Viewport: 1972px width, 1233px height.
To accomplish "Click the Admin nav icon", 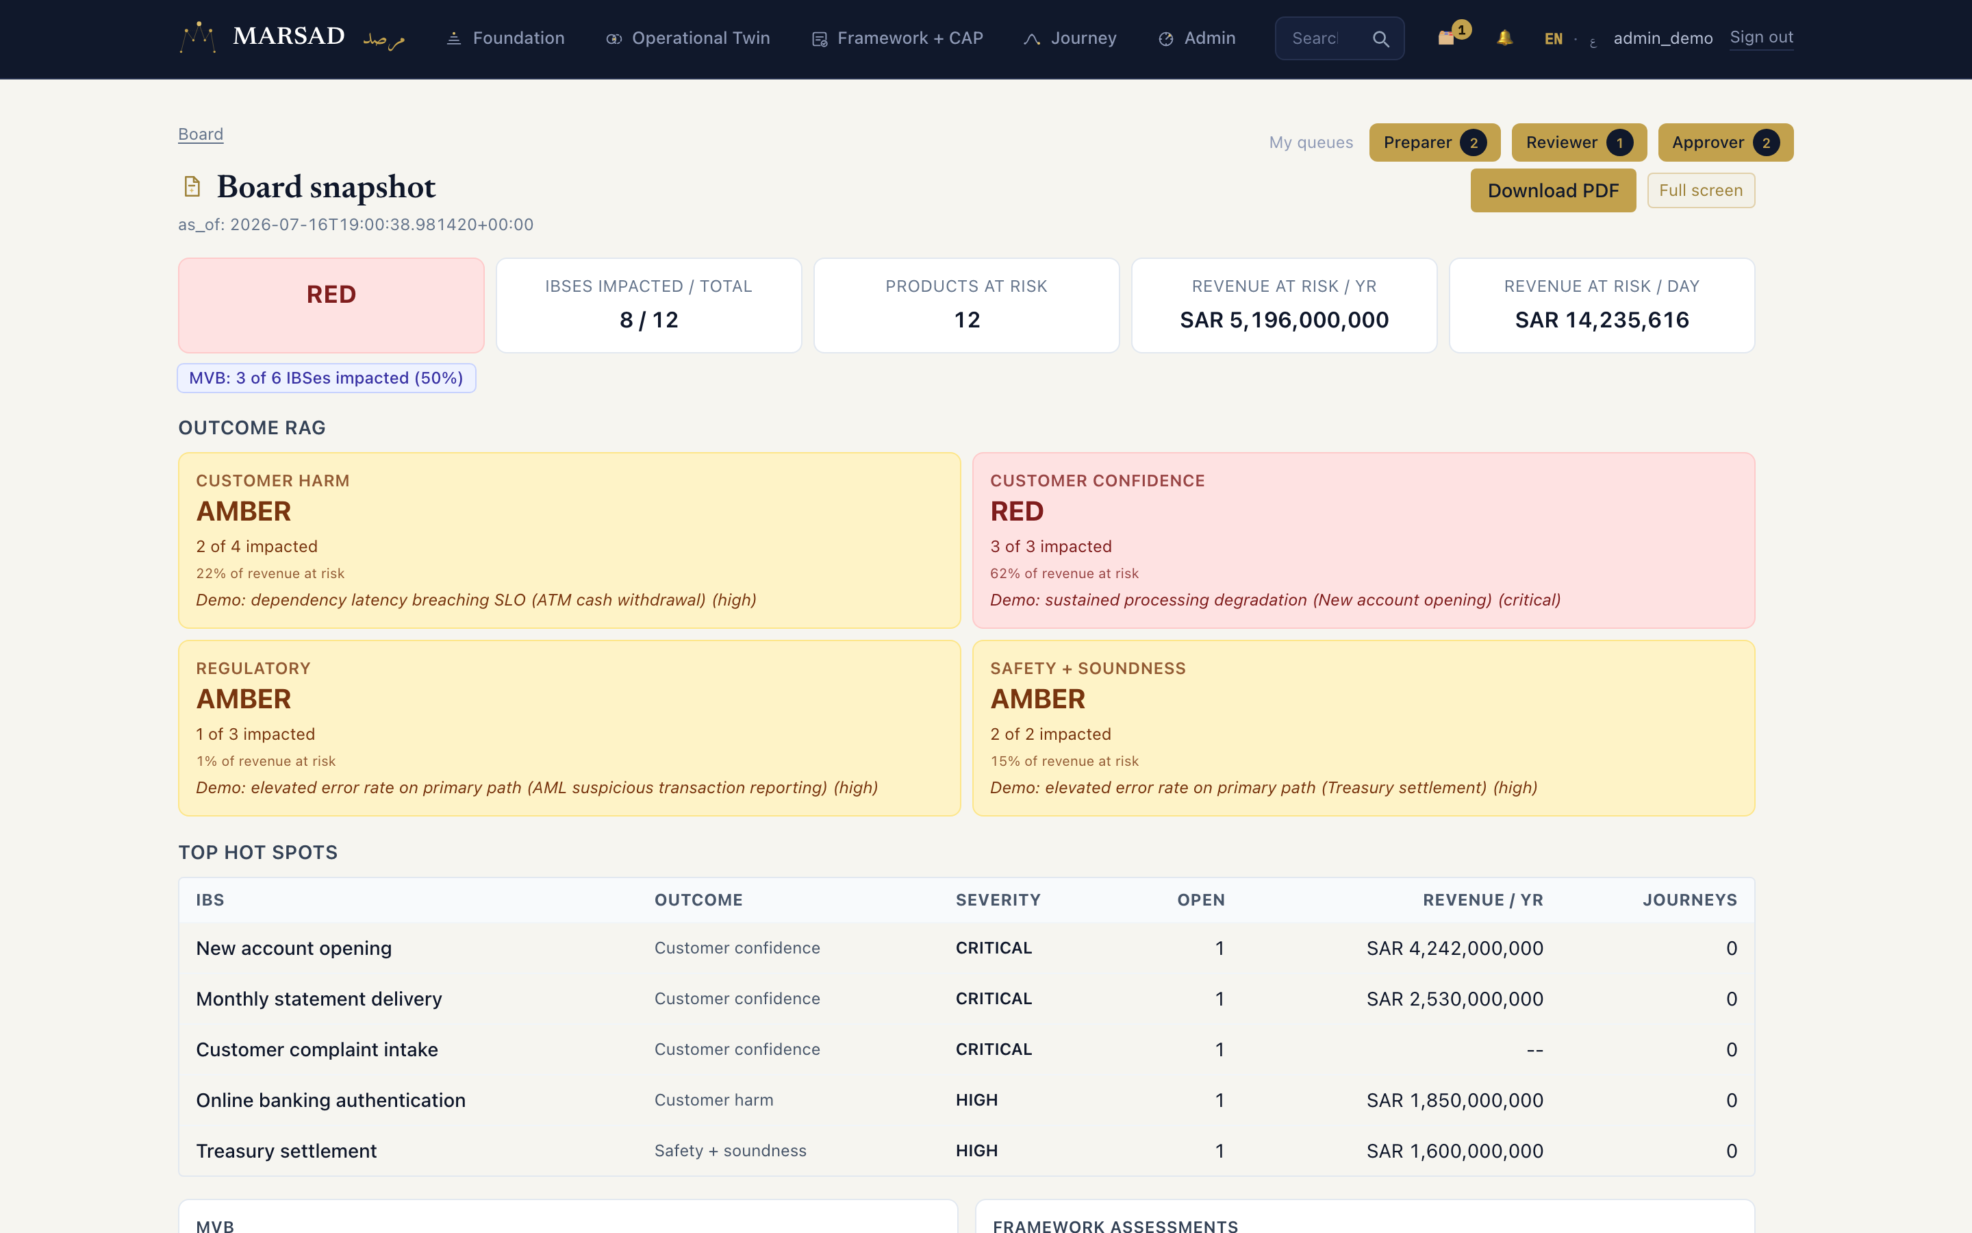I will [x=1166, y=38].
